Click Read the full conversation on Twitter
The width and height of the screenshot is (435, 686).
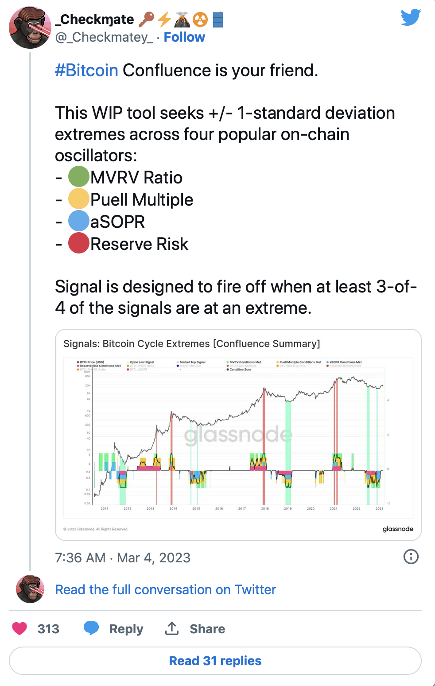[x=165, y=590]
